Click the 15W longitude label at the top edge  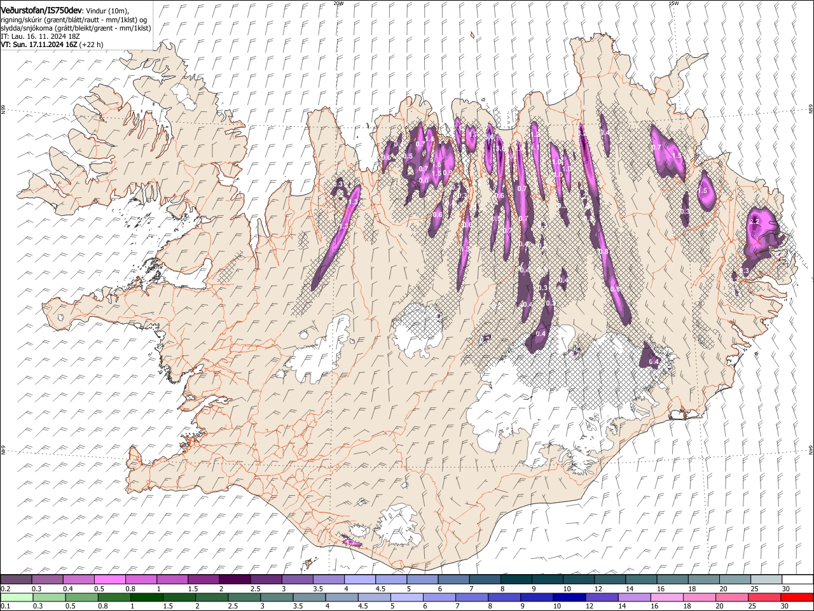pyautogui.click(x=674, y=3)
